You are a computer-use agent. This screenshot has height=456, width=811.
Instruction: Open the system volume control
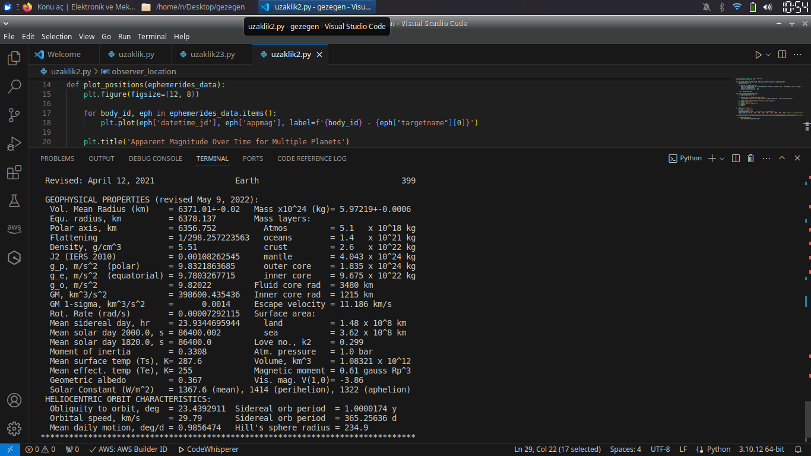click(x=768, y=7)
